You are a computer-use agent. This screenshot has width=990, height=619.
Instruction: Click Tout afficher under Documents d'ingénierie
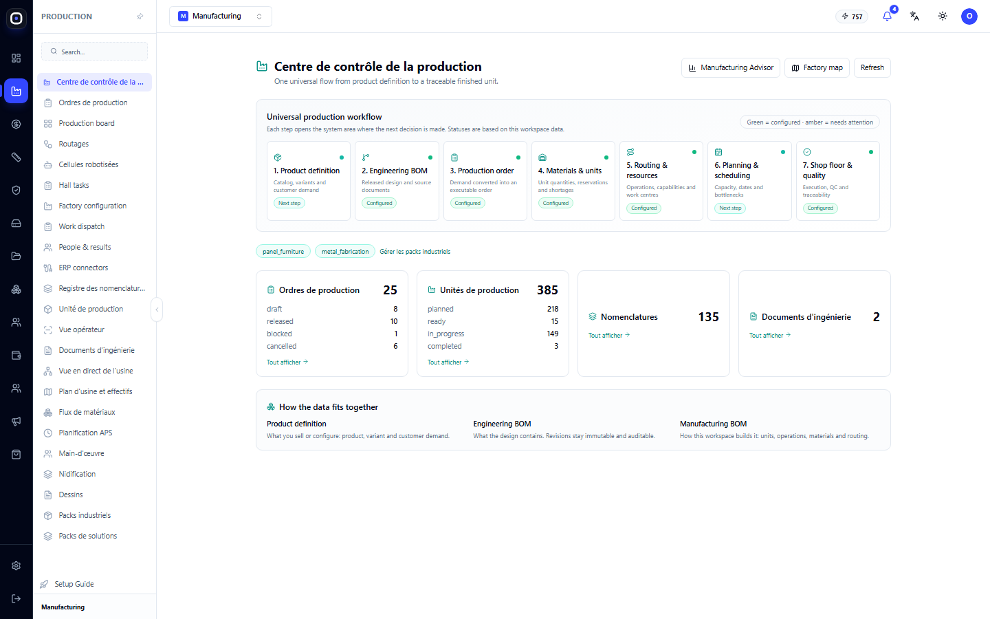[x=770, y=335]
